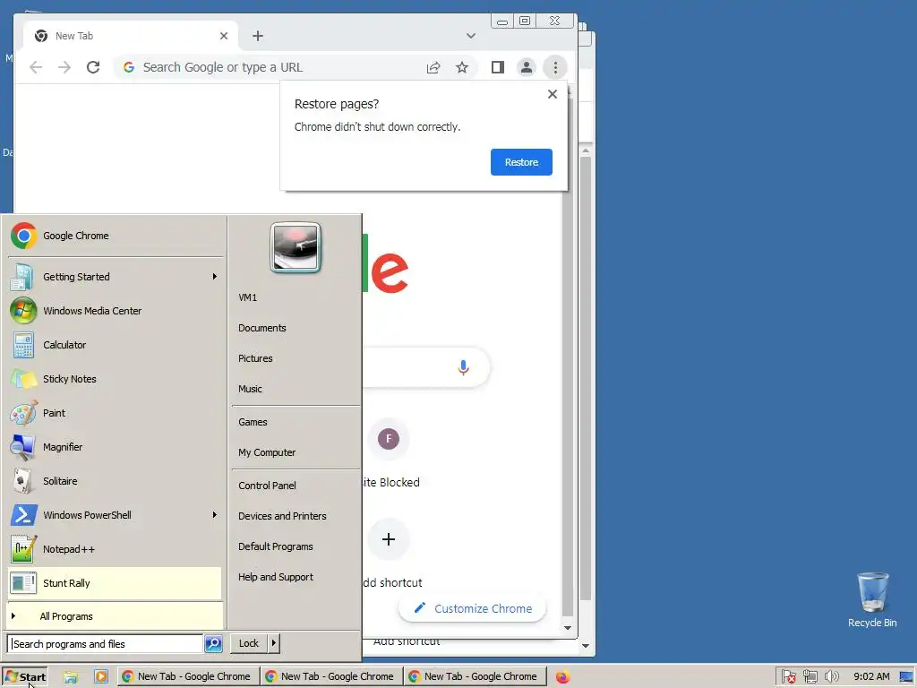Expand Windows PowerShell submenu arrow

[x=215, y=515]
